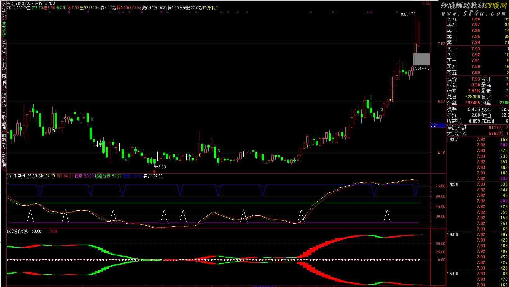This screenshot has height=287, width=509.
Task: Go to the 东财股吧 side tab
Action: 4,160
